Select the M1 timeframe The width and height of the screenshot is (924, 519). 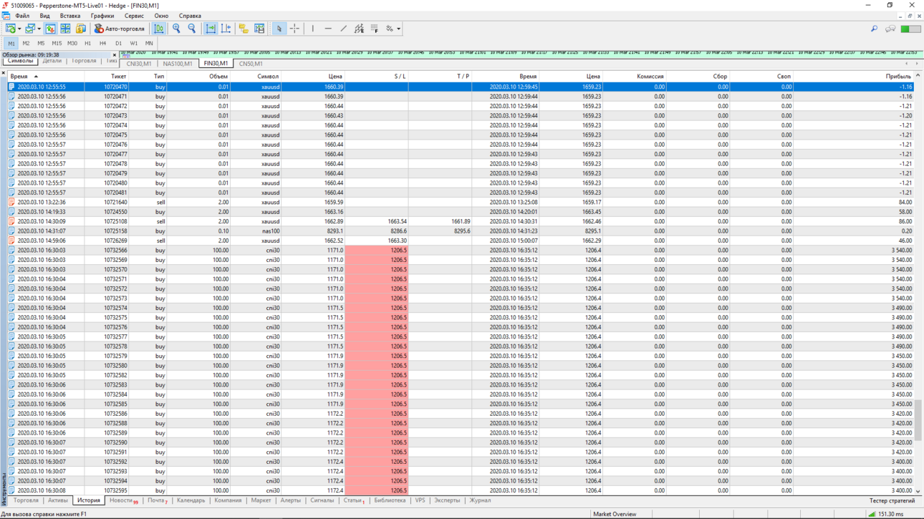(11, 43)
